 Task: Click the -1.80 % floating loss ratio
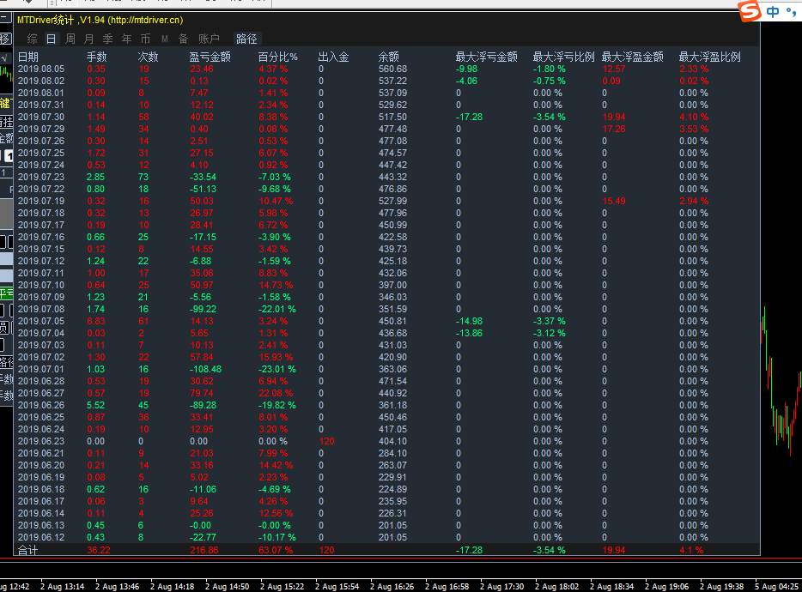[550, 69]
